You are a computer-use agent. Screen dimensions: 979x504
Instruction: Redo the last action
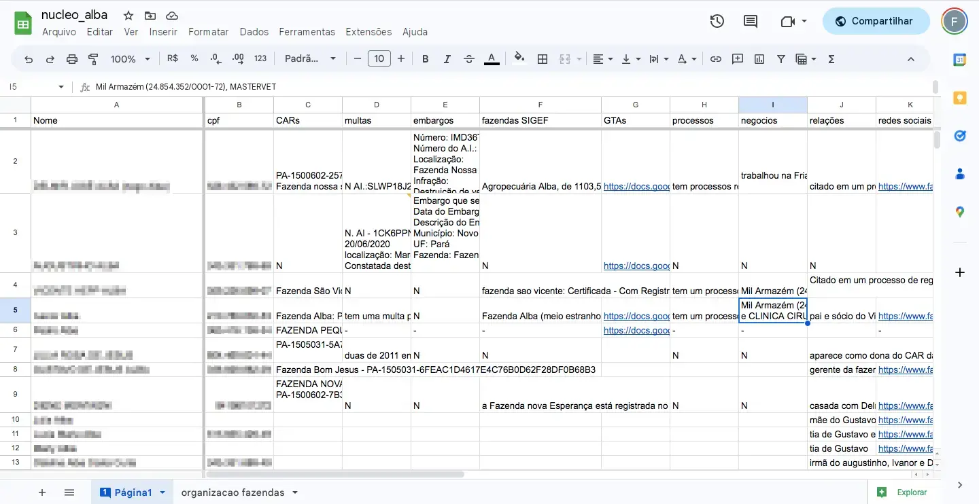[x=50, y=59]
